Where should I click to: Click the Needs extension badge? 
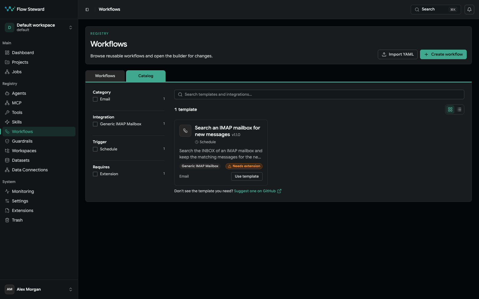[x=244, y=166]
